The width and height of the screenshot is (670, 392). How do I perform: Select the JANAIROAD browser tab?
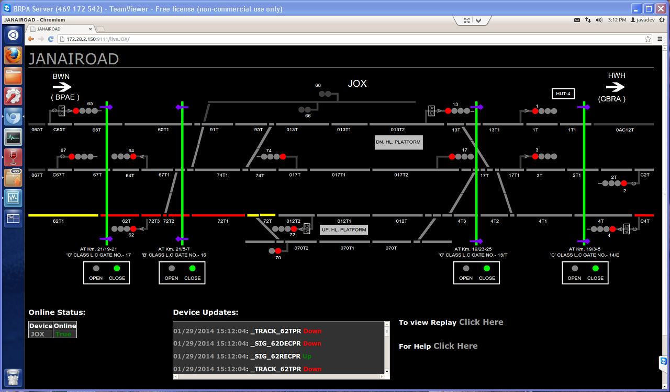pos(60,29)
